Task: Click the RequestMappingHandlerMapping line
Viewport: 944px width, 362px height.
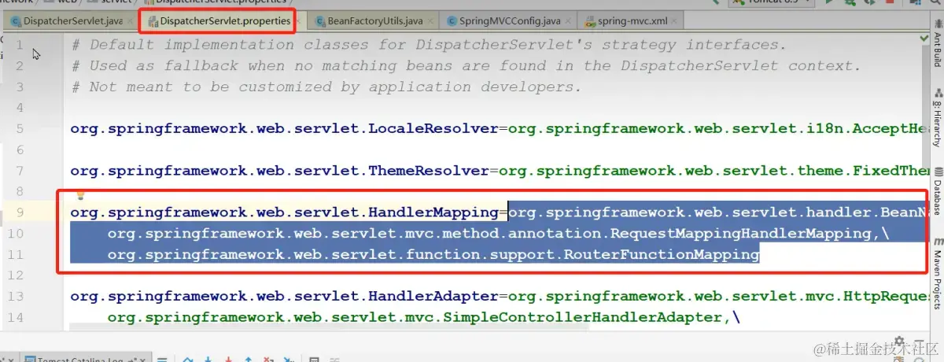Action: point(498,234)
